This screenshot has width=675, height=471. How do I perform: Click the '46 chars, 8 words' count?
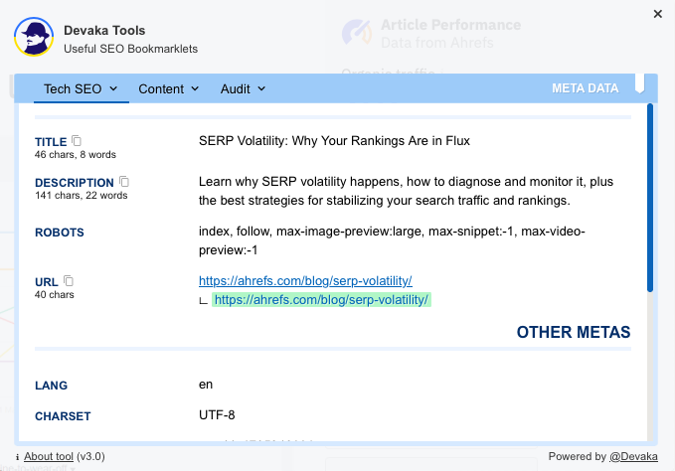coord(76,155)
